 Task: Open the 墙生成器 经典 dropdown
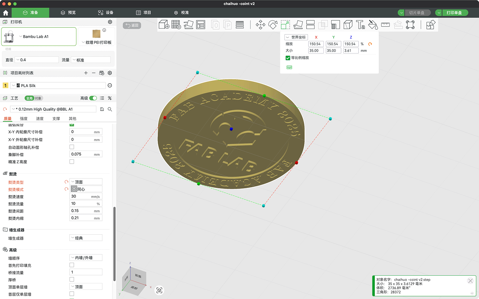coord(86,238)
